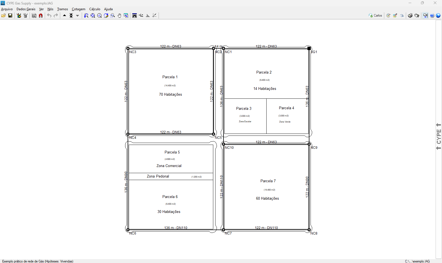Viewport: 442px width, 263px height.
Task: Click the dashed diagonal measure icon
Action: (154, 15)
